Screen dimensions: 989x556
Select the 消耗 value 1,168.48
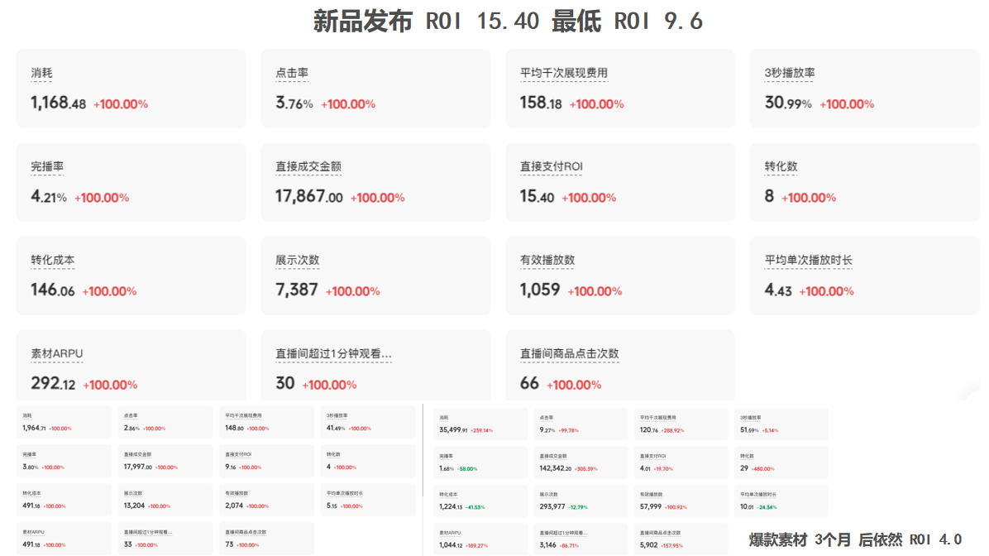tap(58, 103)
